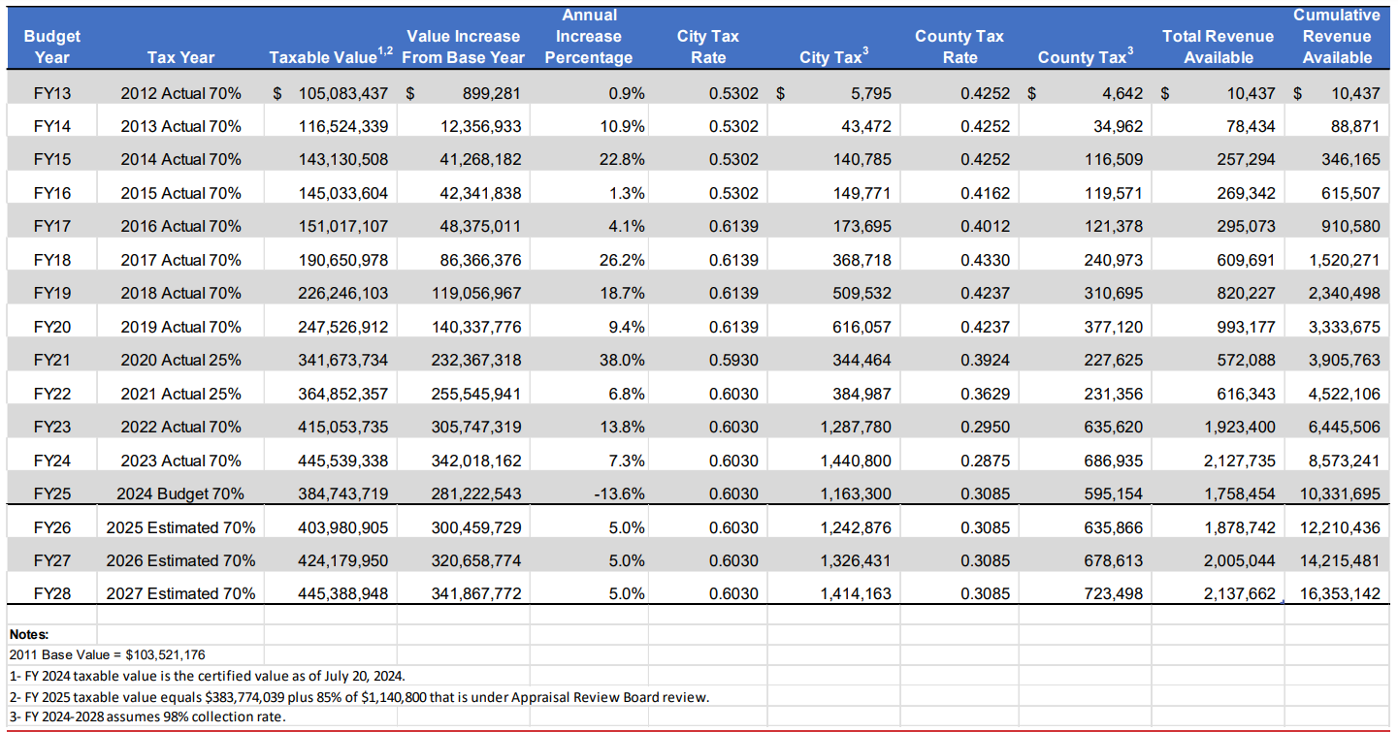Select cumulative revenue cell 16,353,142
Image resolution: width=1398 pixels, height=732 pixels.
tap(1339, 593)
